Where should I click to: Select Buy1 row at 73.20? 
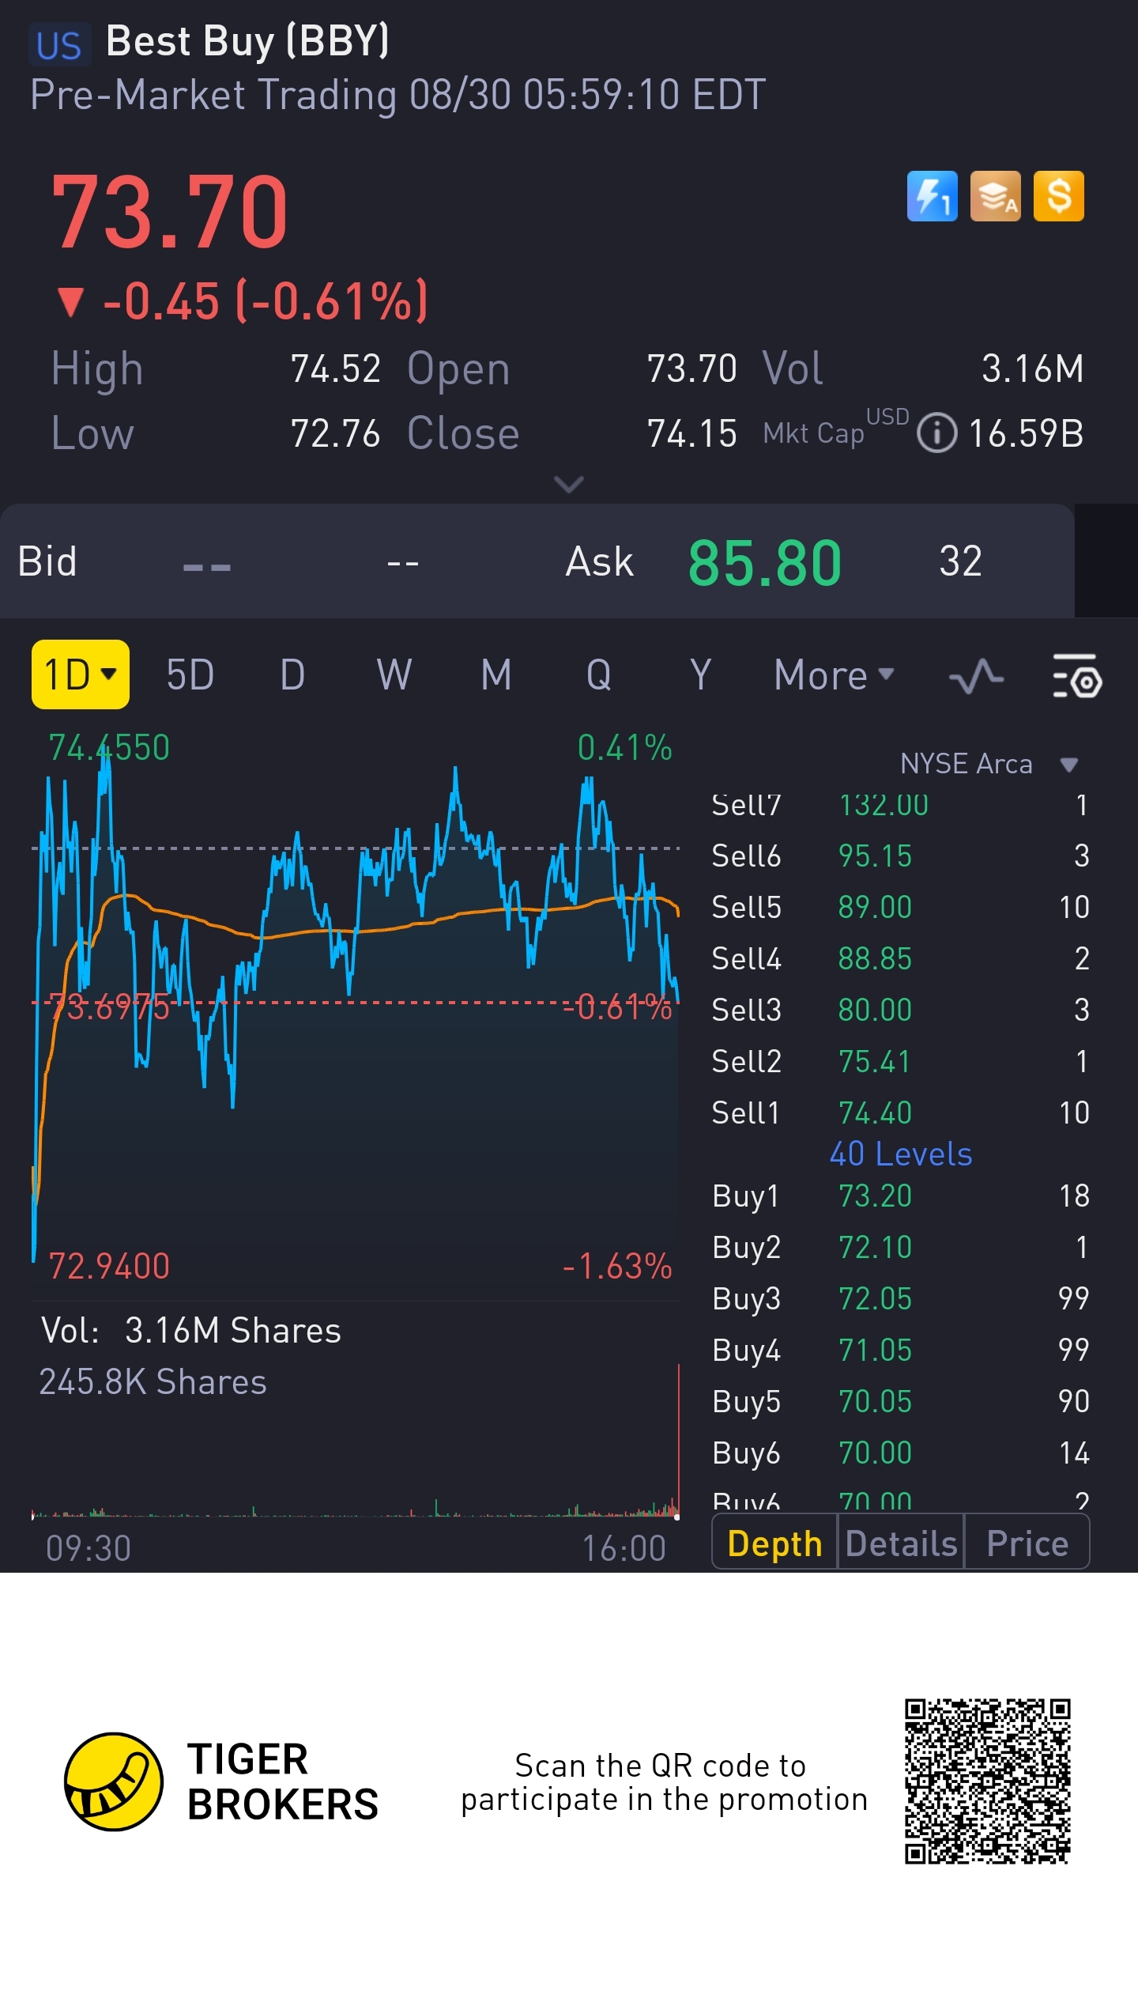tap(900, 1196)
